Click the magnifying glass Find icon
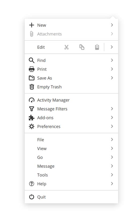The width and height of the screenshot is (127, 218). click(x=32, y=60)
